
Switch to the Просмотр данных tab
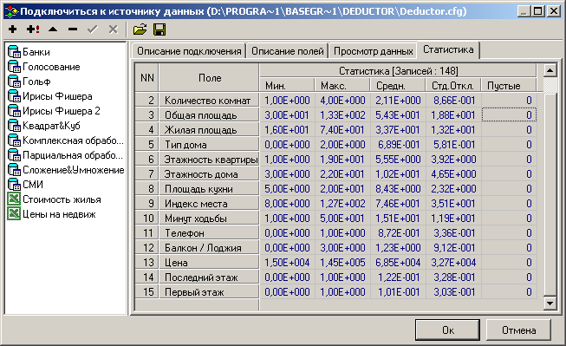[x=374, y=51]
